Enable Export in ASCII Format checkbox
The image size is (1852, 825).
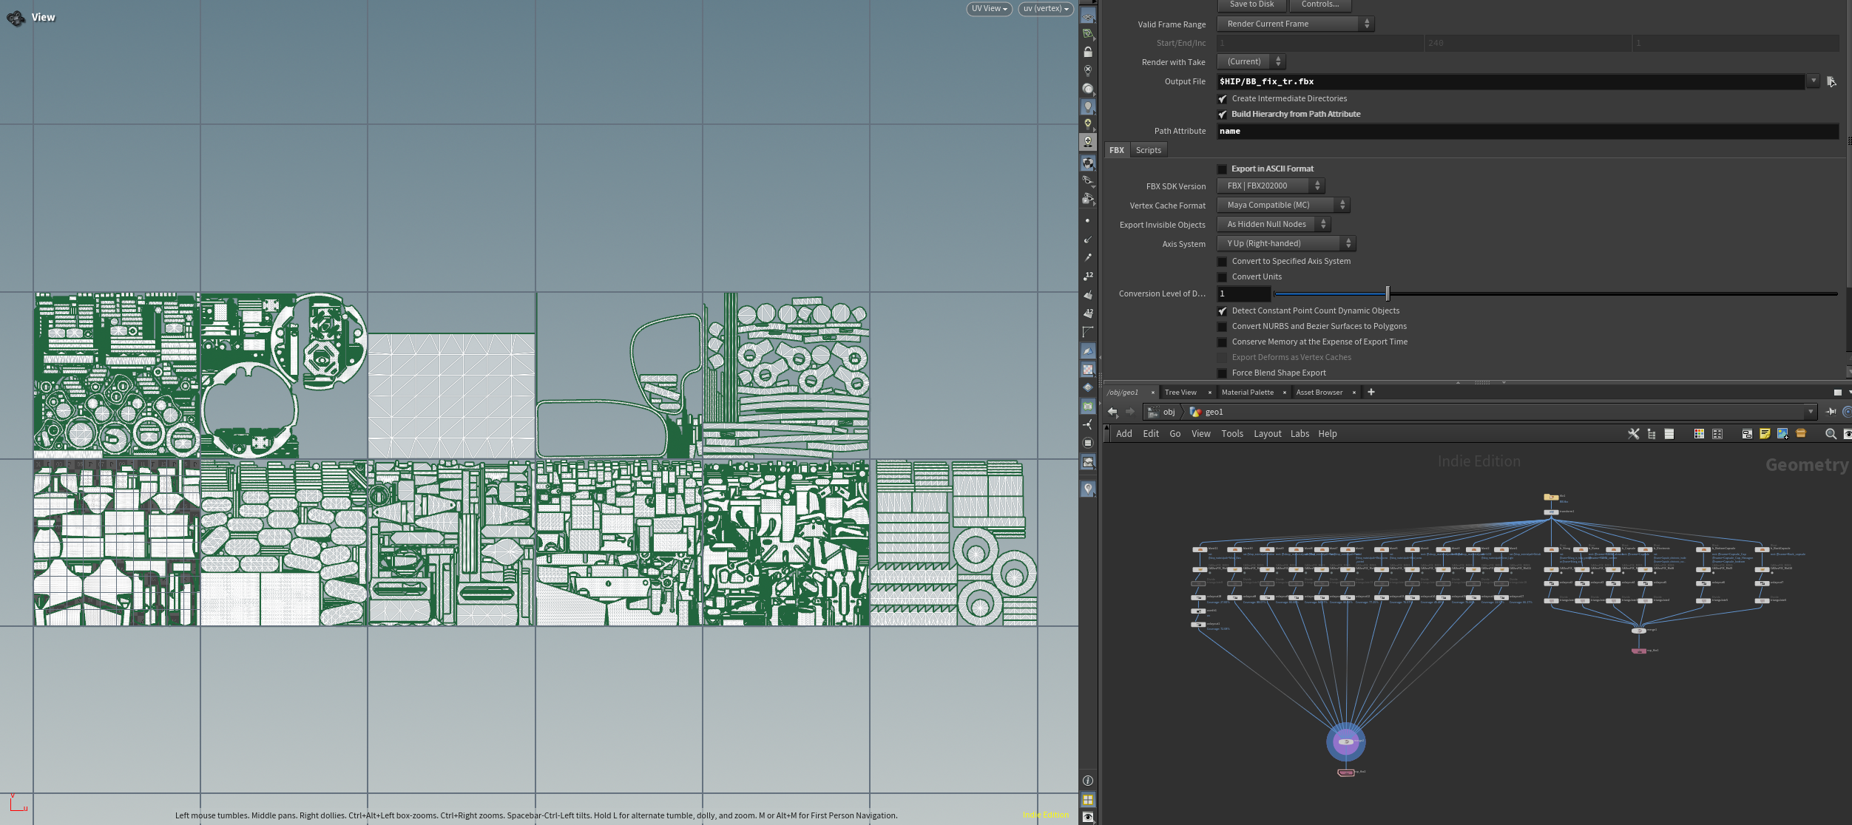(1223, 169)
